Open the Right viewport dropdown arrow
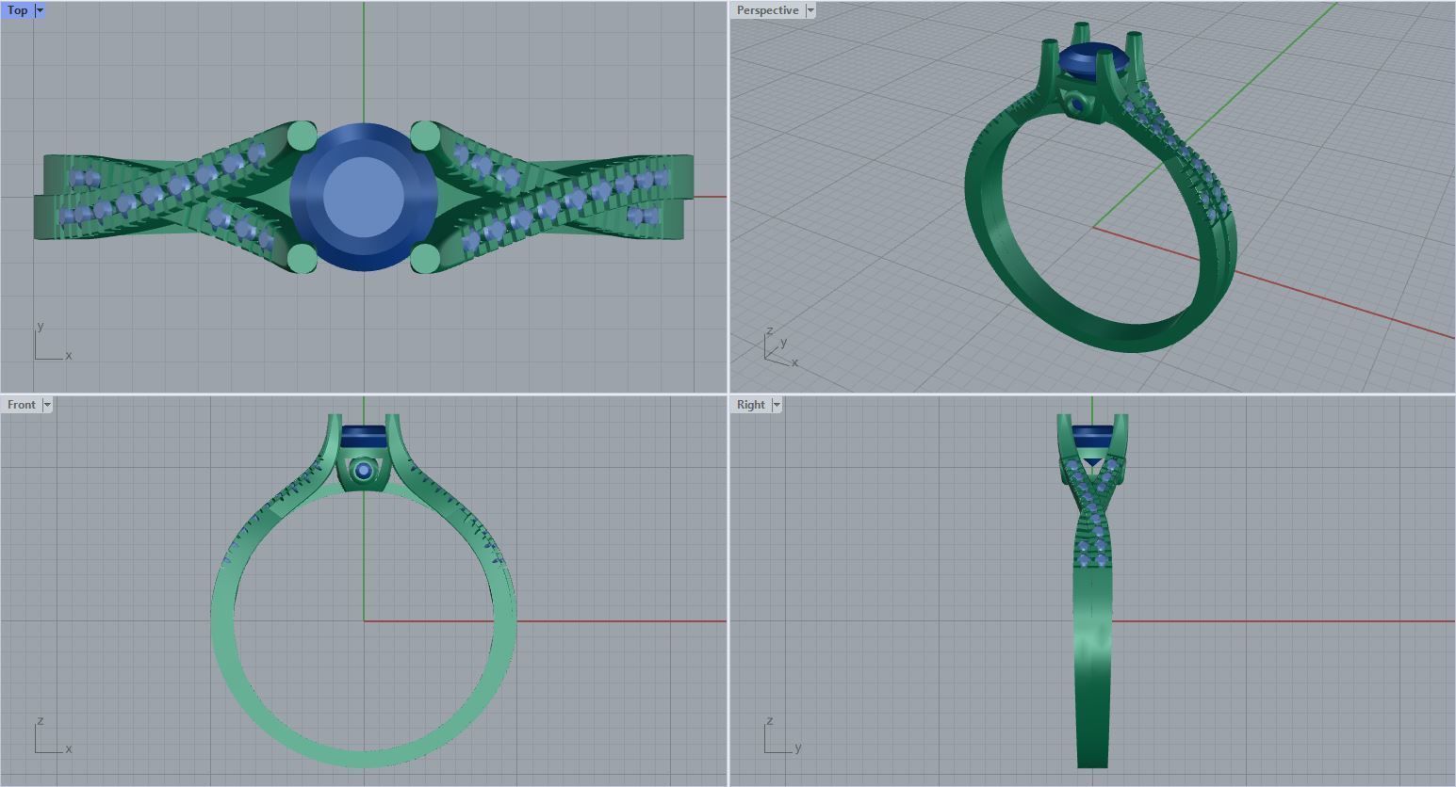Screen dimensions: 1456x787 click(x=777, y=405)
